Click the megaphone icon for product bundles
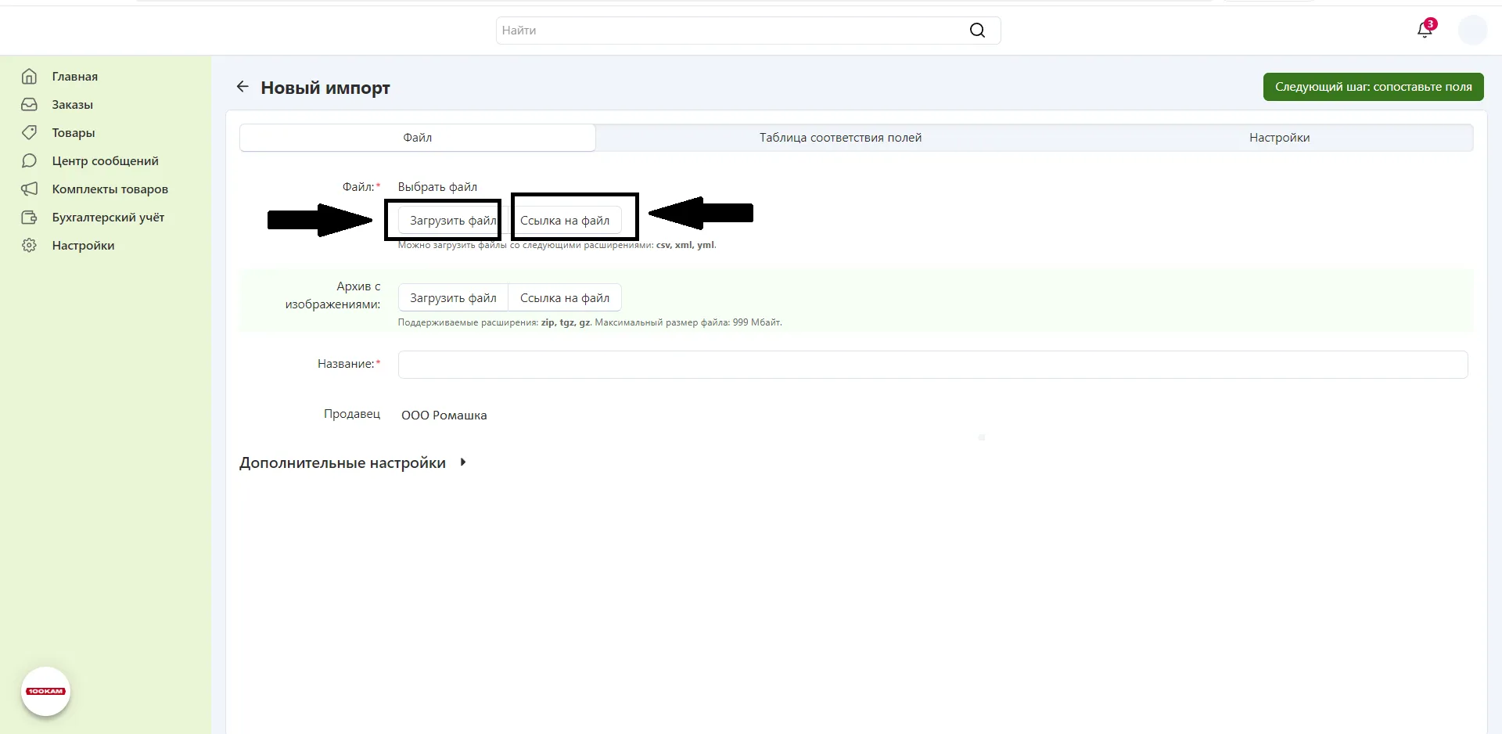This screenshot has height=734, width=1502. [29, 189]
